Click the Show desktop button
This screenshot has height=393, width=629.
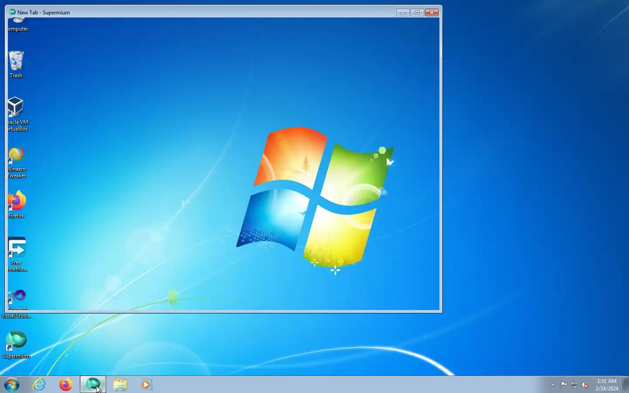626,385
